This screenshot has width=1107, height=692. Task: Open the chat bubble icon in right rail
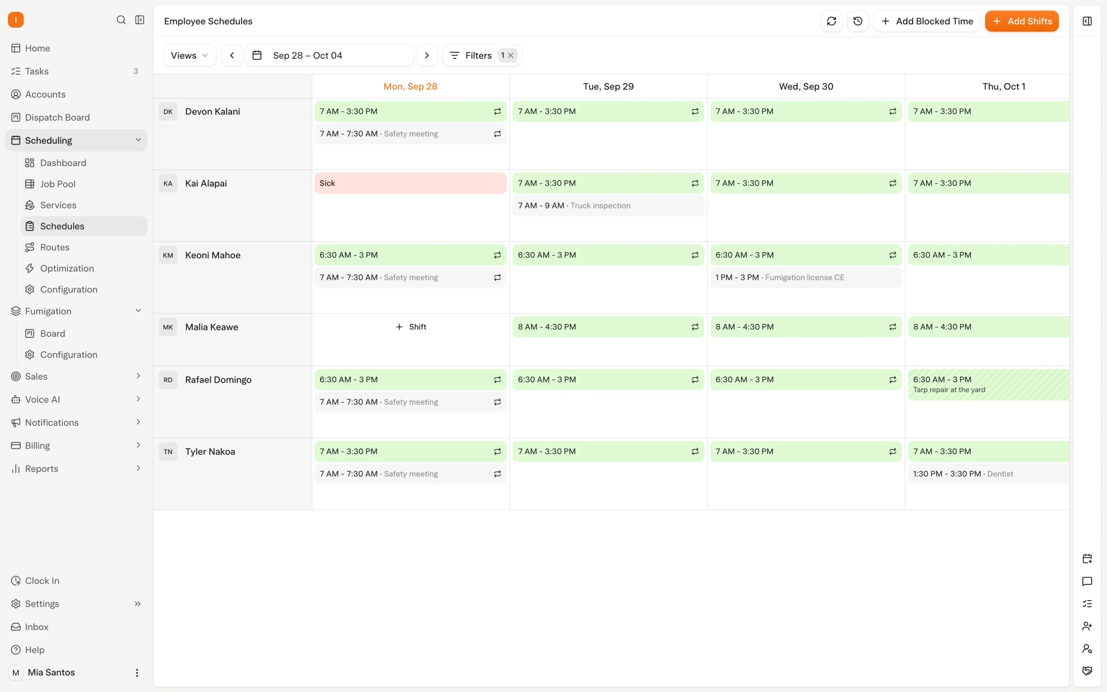click(1087, 581)
